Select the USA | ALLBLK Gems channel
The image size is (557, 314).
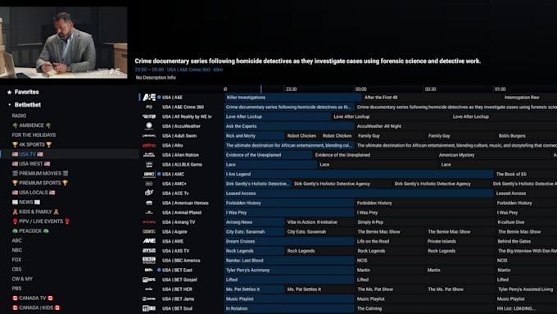181,164
